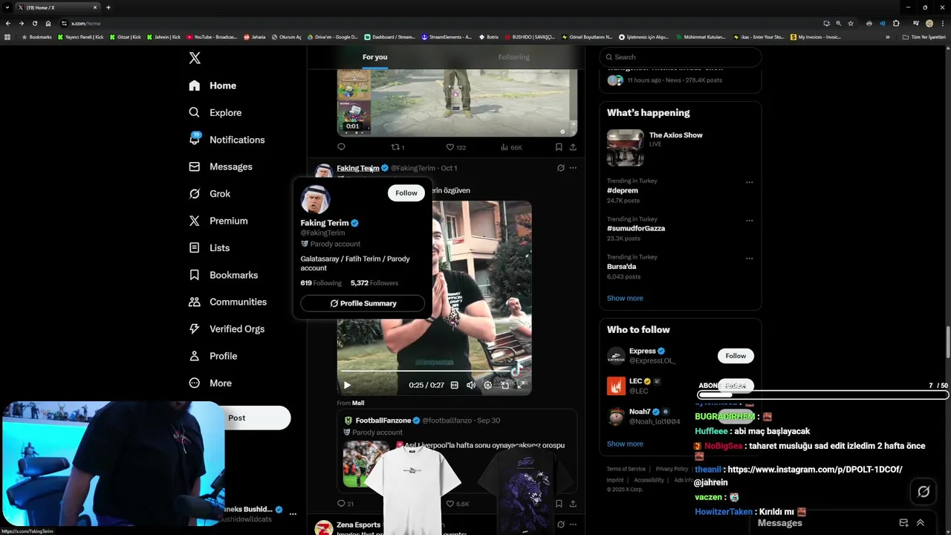Image resolution: width=951 pixels, height=535 pixels.
Task: Reply to the post with 132 likes
Action: tap(341, 147)
